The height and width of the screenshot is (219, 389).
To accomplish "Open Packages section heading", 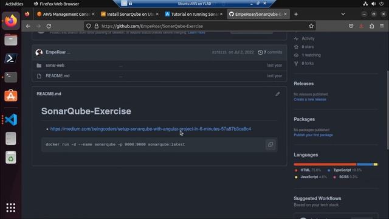I will (304, 119).
